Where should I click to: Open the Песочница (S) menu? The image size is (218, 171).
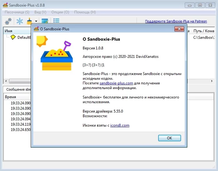point(17,12)
